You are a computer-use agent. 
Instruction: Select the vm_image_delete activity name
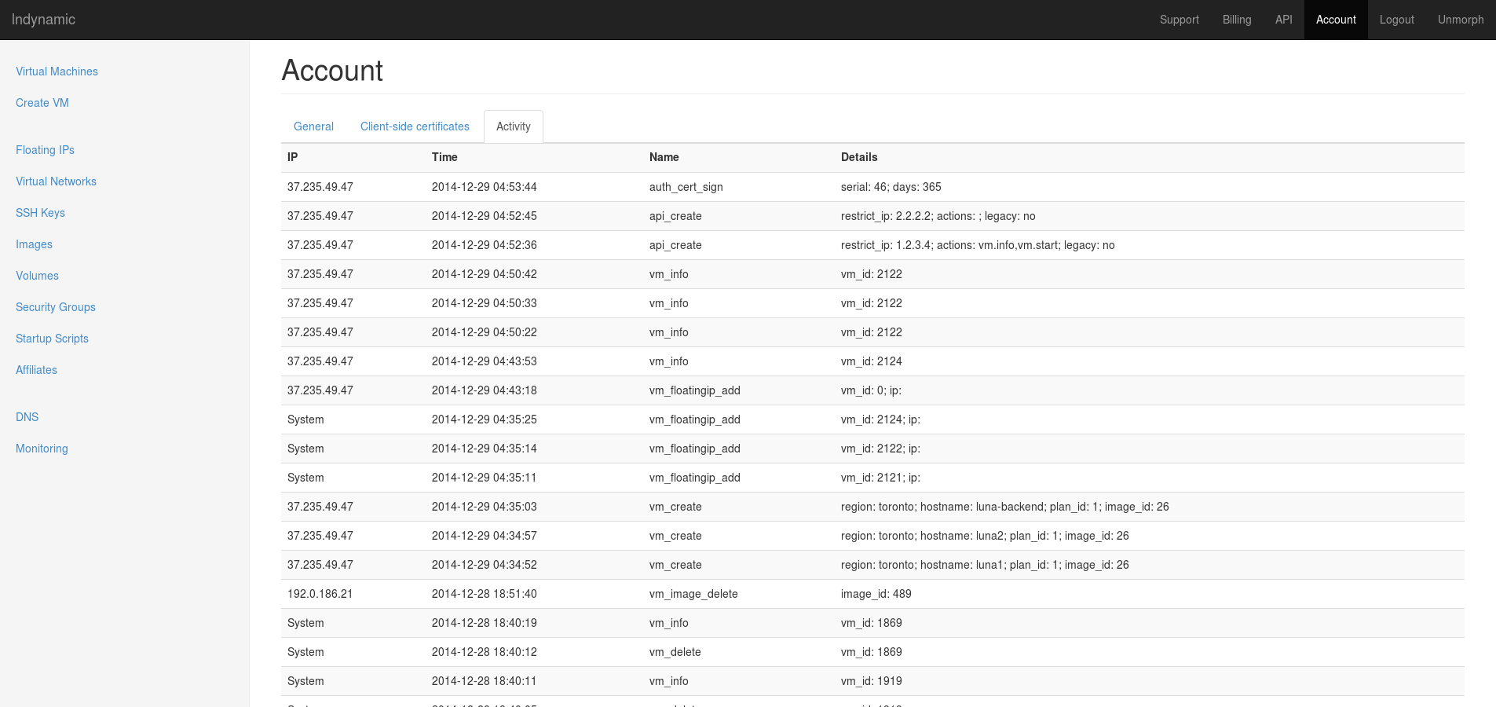coord(693,594)
